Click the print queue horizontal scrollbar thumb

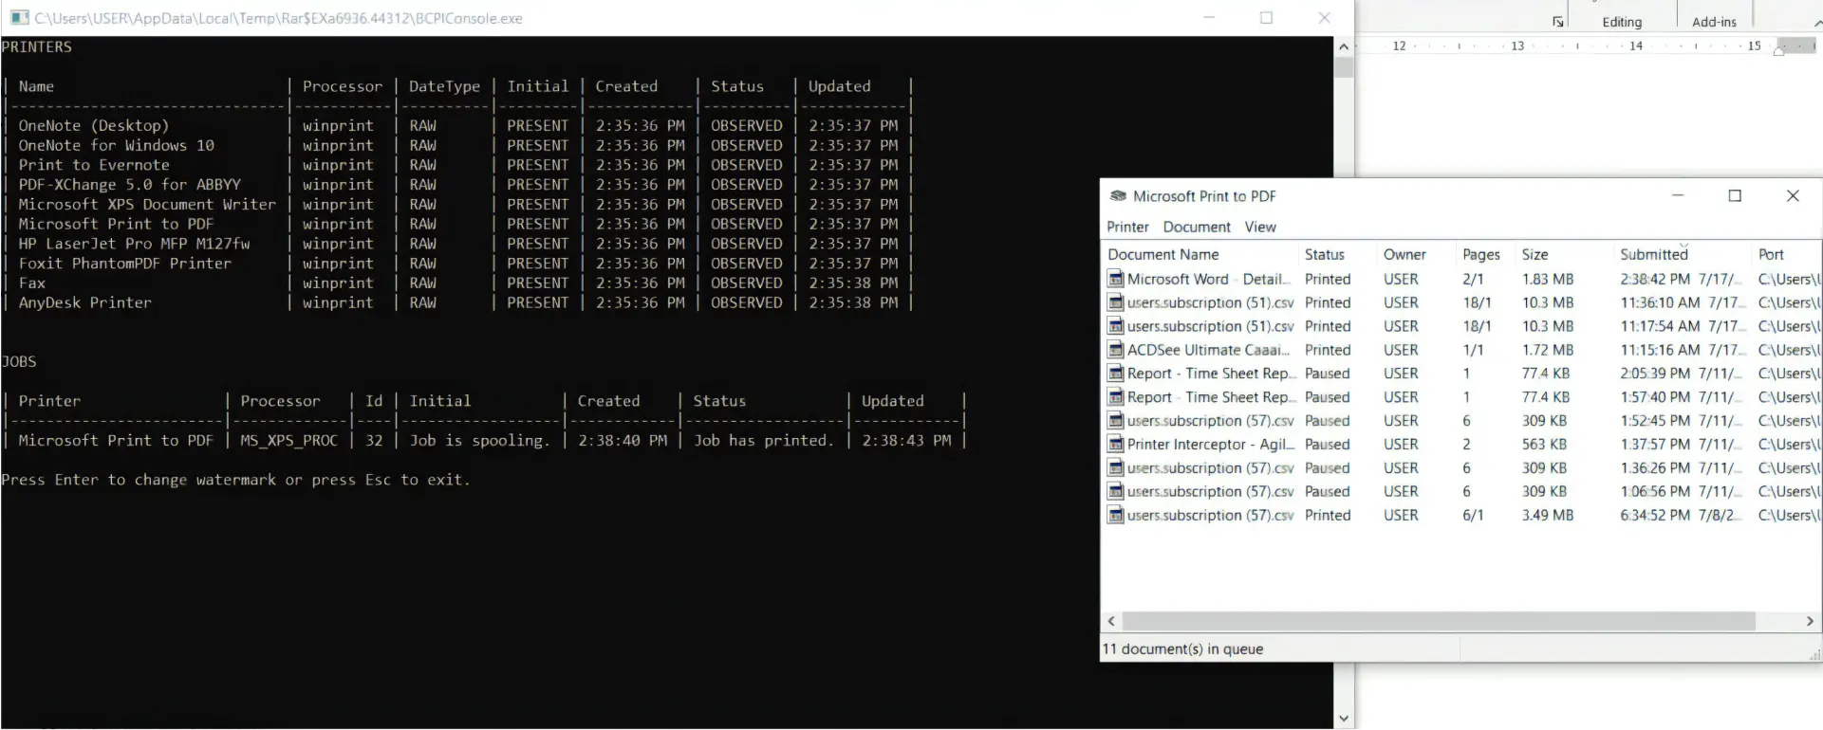pyautogui.click(x=1439, y=622)
